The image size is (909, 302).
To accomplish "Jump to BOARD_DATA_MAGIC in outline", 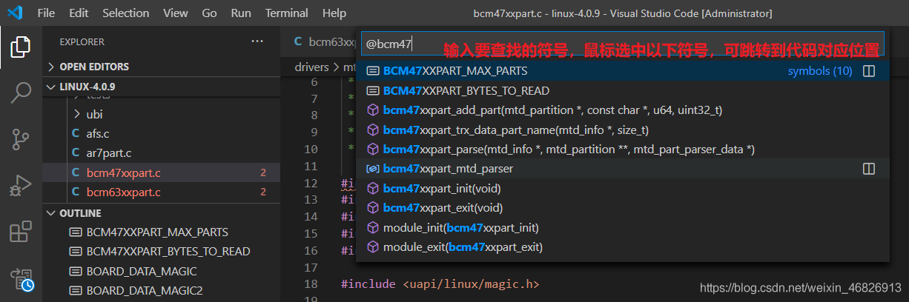I will click(x=161, y=271).
